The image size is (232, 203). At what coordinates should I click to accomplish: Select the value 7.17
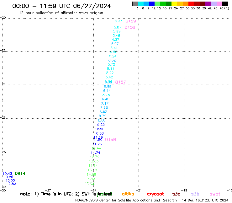pyautogui.click(x=105, y=103)
